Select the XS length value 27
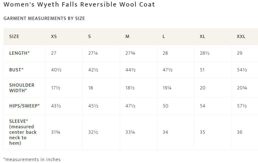258x163 pixels. click(x=54, y=53)
